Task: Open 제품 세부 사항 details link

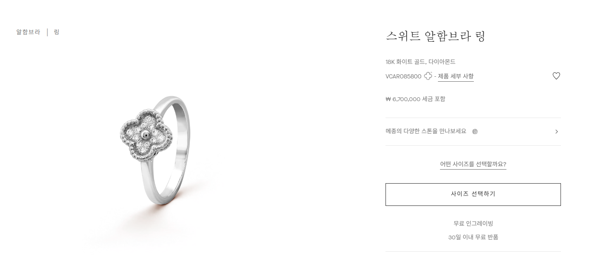Action: (x=456, y=76)
